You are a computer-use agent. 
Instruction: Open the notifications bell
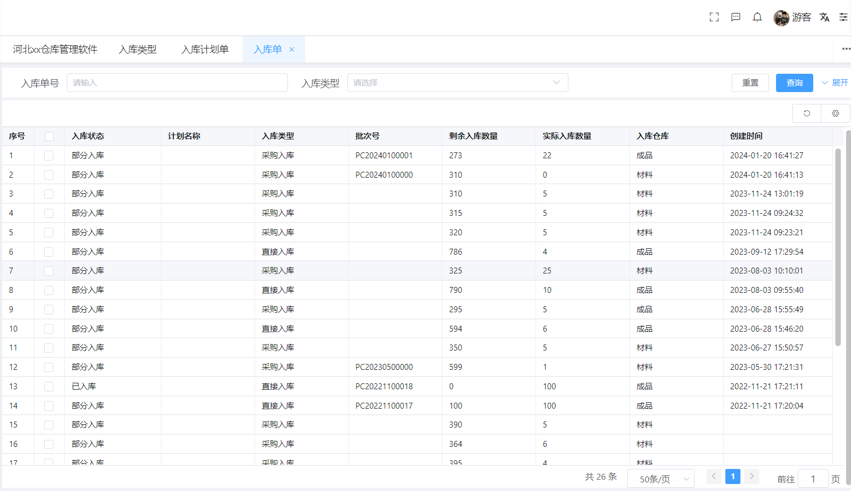tap(757, 17)
